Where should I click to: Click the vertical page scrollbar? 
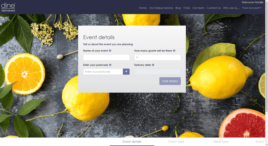(266, 56)
